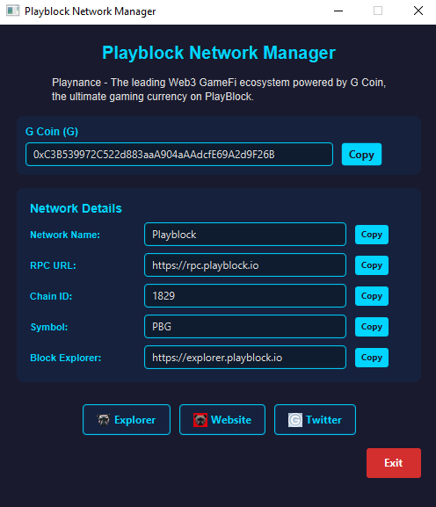Focus the Block Explorer URL field

click(x=245, y=357)
